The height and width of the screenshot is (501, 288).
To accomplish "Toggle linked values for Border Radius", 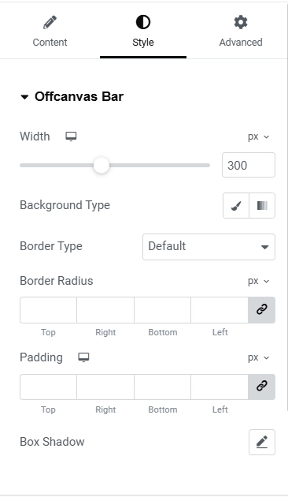I will pyautogui.click(x=261, y=309).
